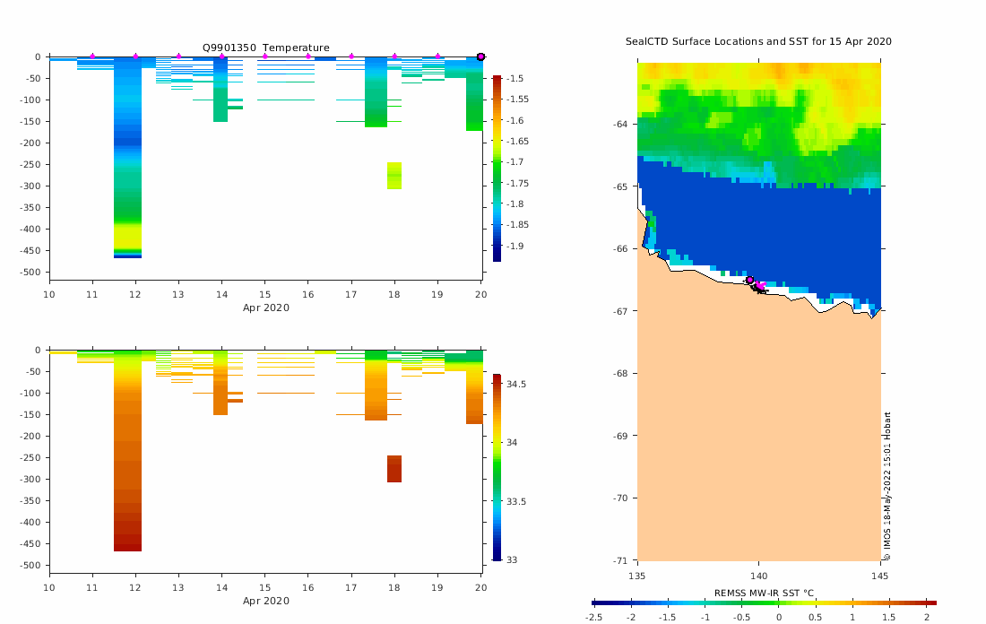This screenshot has width=986, height=624.
Task: Click the 140 longitude tick label on the map
Action: [x=758, y=576]
